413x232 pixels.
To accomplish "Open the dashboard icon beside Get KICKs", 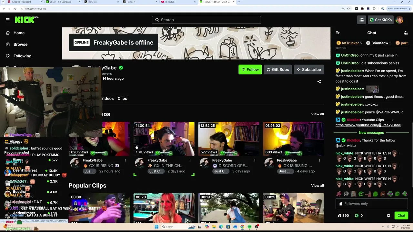I will [361, 20].
